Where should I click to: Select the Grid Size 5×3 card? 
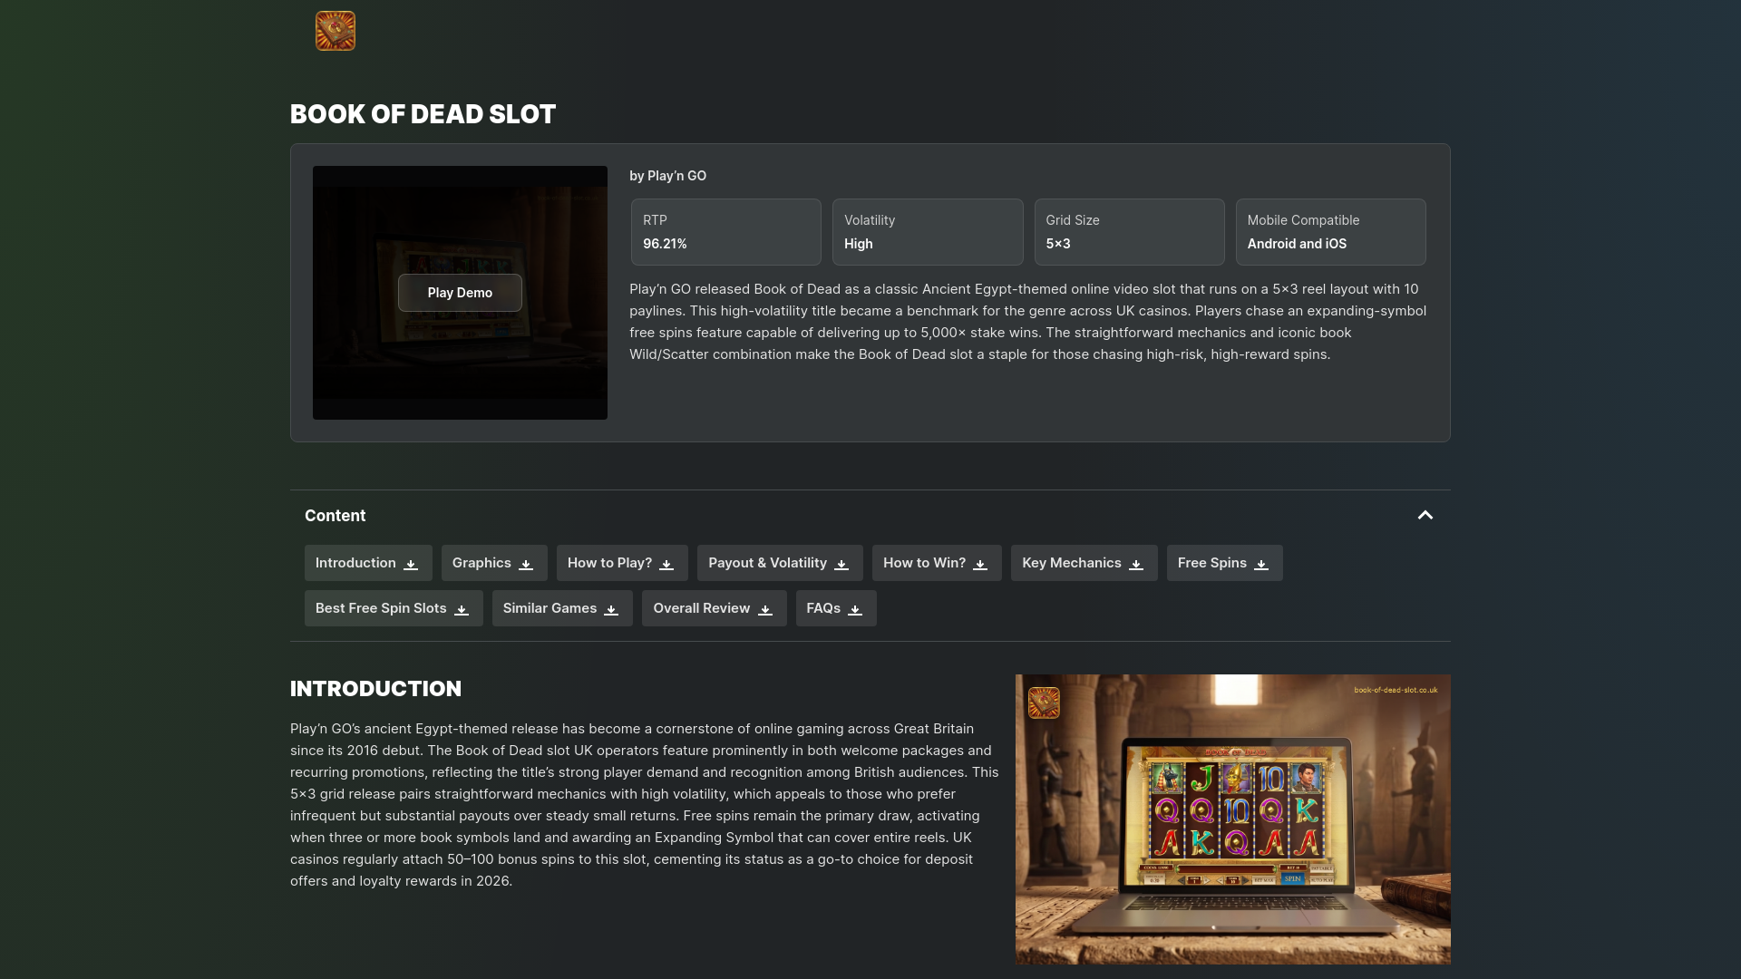pyautogui.click(x=1129, y=232)
